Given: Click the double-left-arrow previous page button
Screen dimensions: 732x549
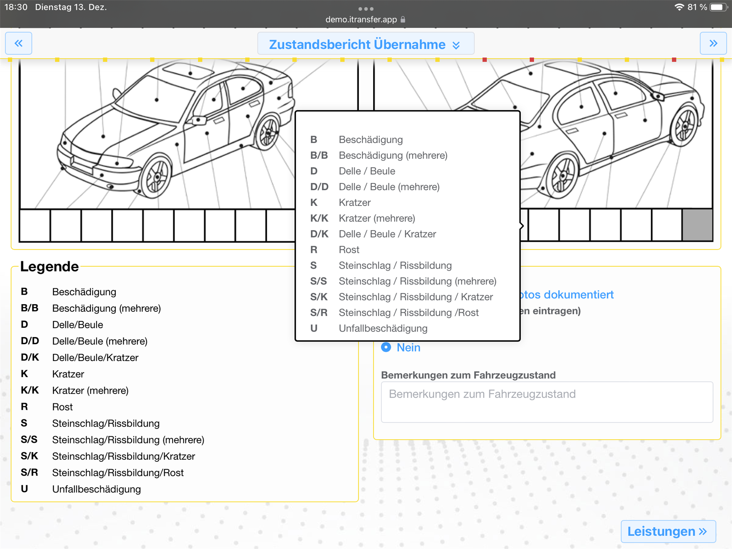Looking at the screenshot, I should point(18,43).
